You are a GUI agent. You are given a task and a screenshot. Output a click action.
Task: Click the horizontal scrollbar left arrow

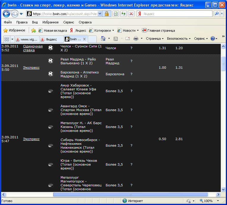tap(4, 194)
